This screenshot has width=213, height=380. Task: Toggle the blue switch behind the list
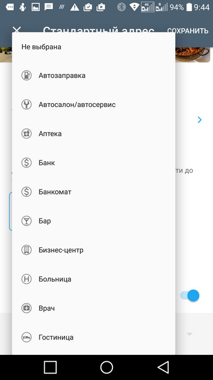tap(190, 296)
